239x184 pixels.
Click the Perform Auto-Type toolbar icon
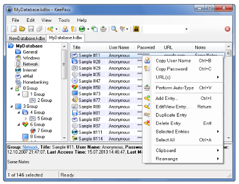coord(103,29)
